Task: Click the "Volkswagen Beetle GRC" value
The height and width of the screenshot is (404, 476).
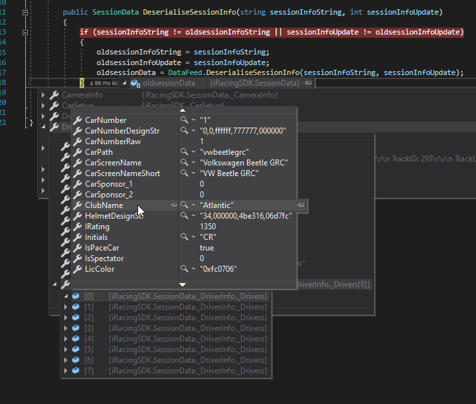Action: tap(244, 163)
